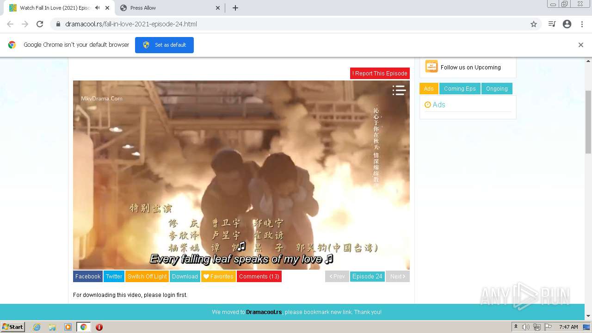This screenshot has height=333, width=592.
Task: Open Comments (13) section
Action: pyautogui.click(x=259, y=277)
